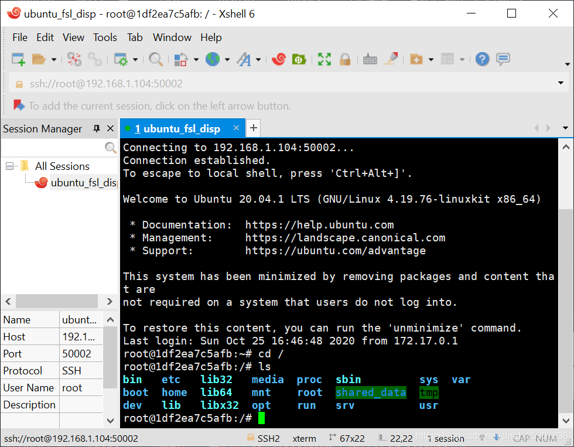574x447 pixels.
Task: Click the terminal scrollbar up arrow
Action: pyautogui.click(x=566, y=147)
